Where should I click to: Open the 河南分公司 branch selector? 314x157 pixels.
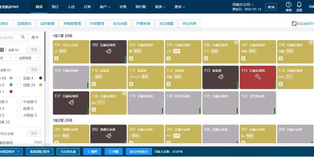(243, 4)
